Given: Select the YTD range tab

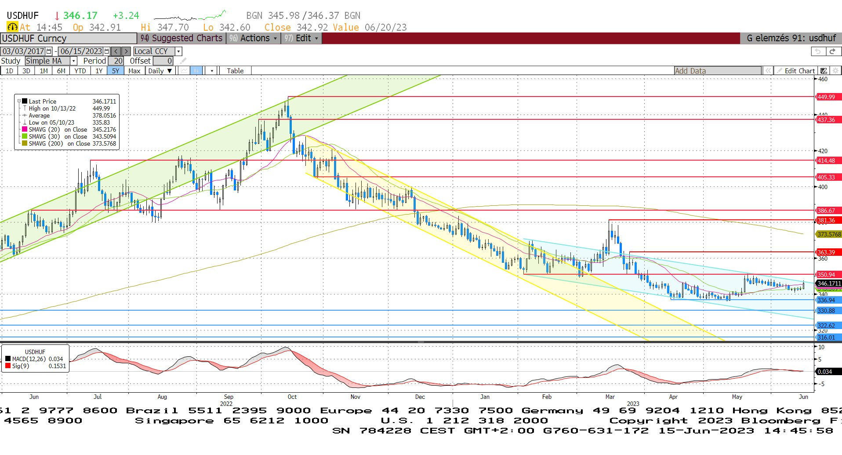Looking at the screenshot, I should tap(80, 71).
